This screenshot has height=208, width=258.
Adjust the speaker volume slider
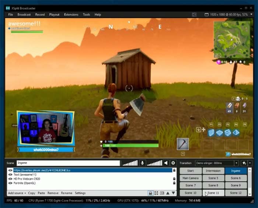click(154, 163)
